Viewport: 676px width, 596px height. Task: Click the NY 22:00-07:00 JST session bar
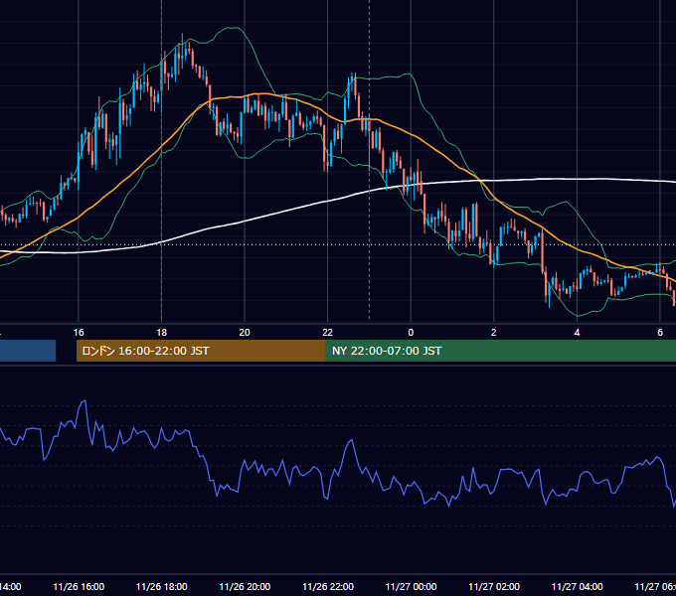click(500, 351)
